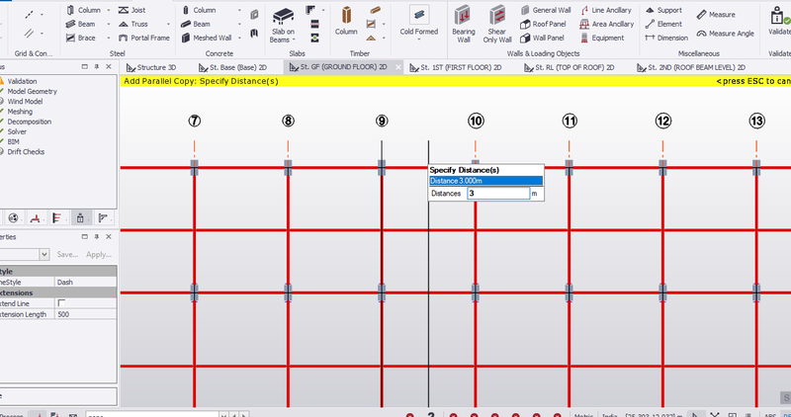Image resolution: width=791 pixels, height=417 pixels.
Task: Add a Roof Panel
Action: (543, 24)
